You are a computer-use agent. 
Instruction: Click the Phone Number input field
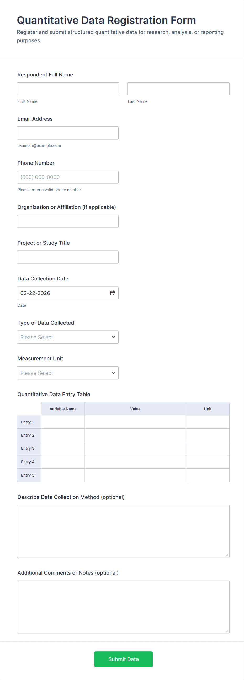point(68,177)
